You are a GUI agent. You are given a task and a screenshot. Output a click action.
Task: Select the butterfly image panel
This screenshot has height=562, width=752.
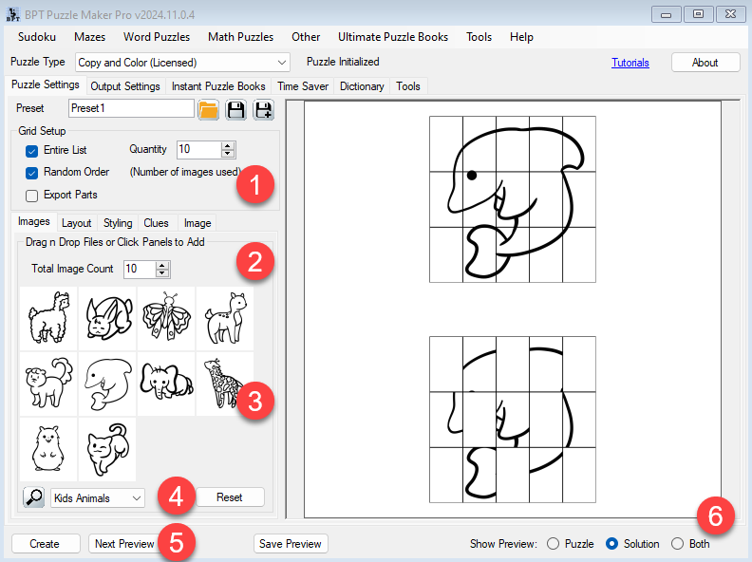[x=166, y=316]
